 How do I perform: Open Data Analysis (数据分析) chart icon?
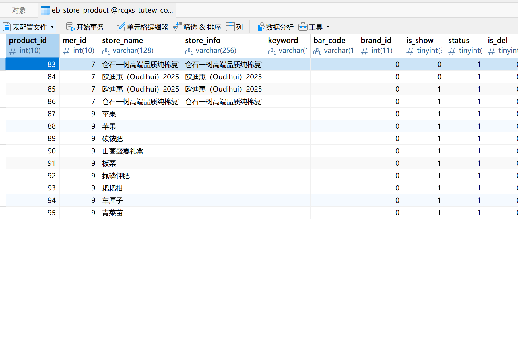(x=260, y=27)
